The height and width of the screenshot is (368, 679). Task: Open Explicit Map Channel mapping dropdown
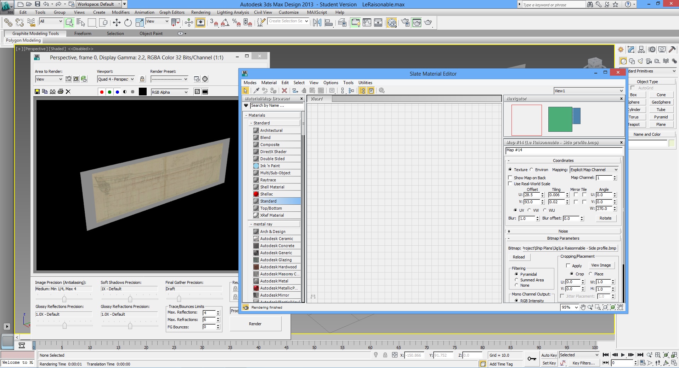[594, 170]
